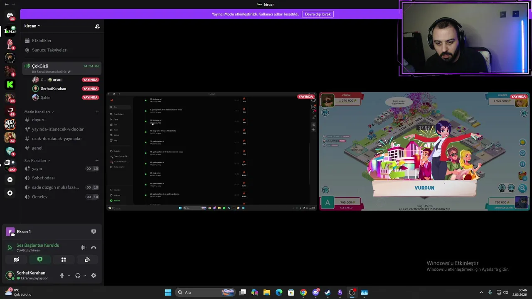This screenshot has height=299, width=532.
Task: Create channel plus next to Metin Kanalları
Action: pyautogui.click(x=97, y=112)
